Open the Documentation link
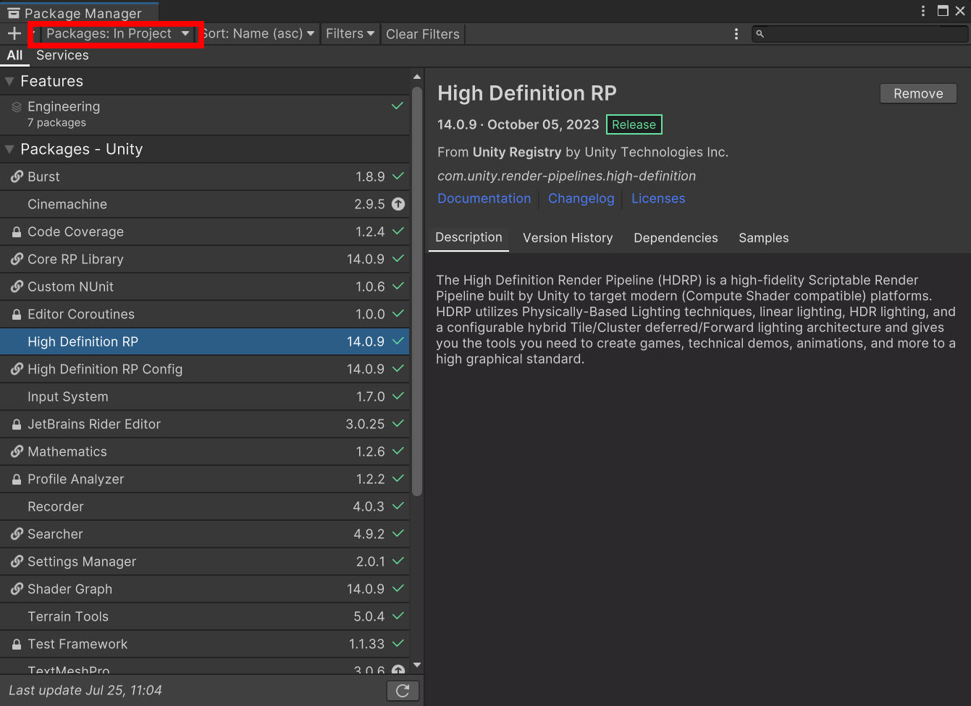This screenshot has width=971, height=706. click(x=484, y=198)
